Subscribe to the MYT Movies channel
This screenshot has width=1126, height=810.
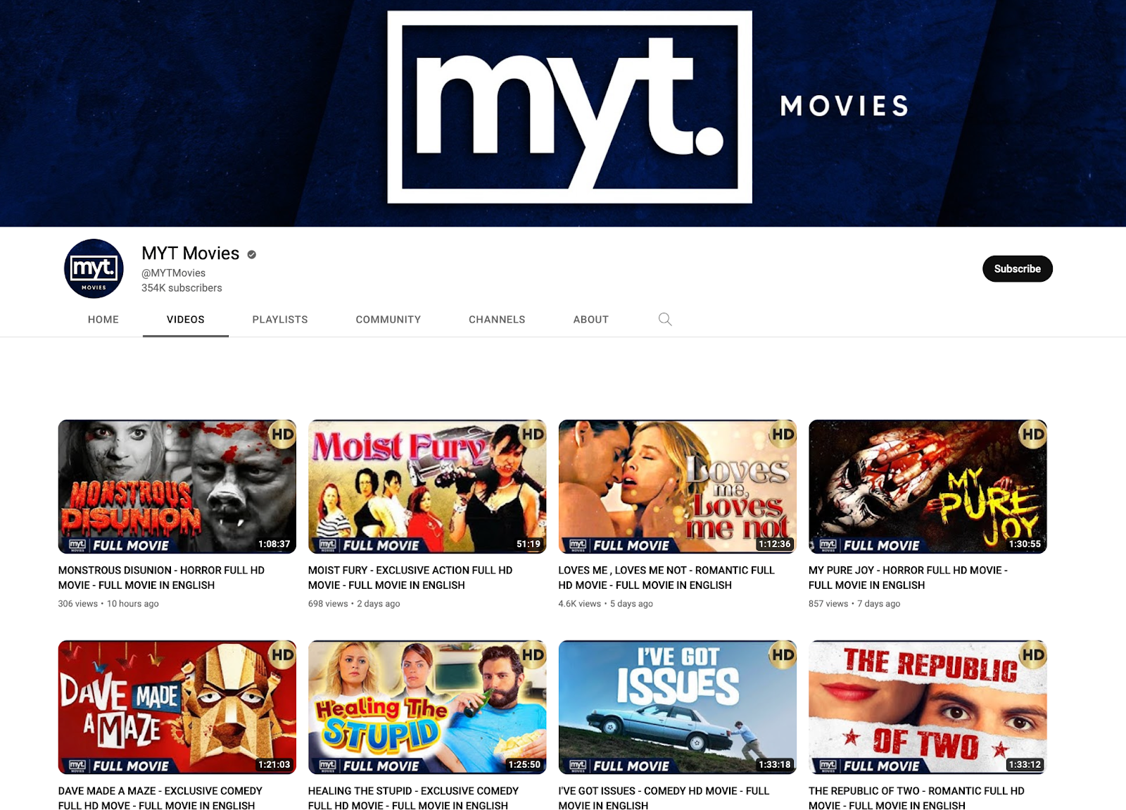(x=1018, y=268)
